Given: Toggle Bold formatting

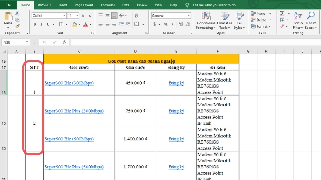Looking at the screenshot, I should click(x=35, y=24).
